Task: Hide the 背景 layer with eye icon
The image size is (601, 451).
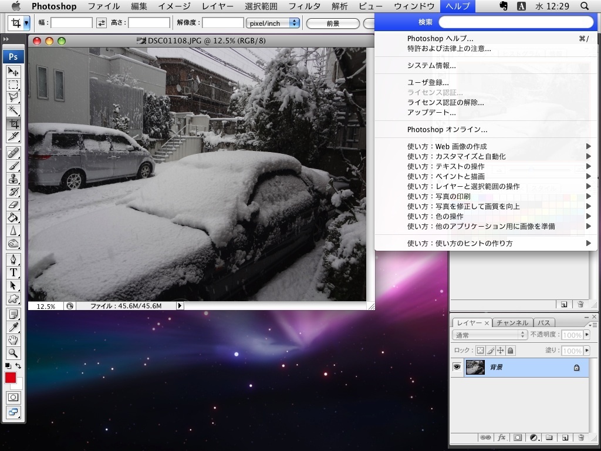Action: (457, 367)
